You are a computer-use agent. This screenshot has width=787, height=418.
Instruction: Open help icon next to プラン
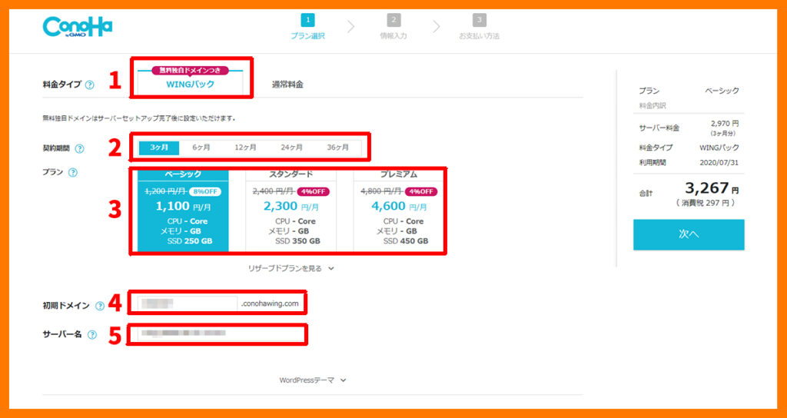point(72,173)
